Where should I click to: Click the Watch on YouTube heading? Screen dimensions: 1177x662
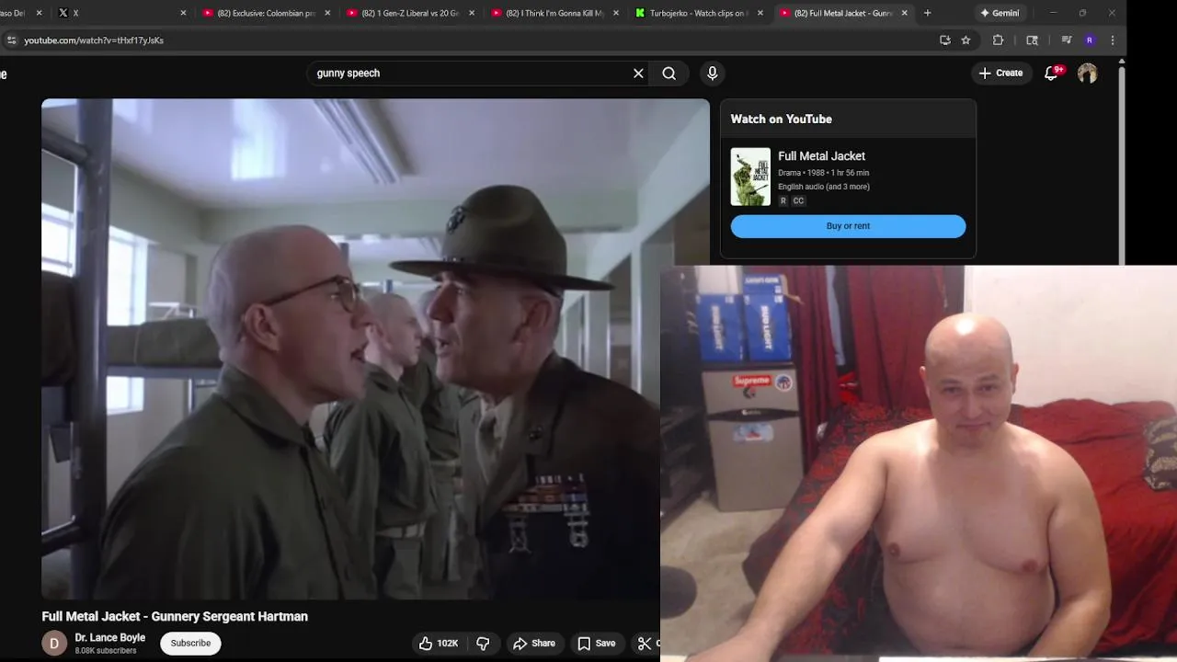click(781, 120)
